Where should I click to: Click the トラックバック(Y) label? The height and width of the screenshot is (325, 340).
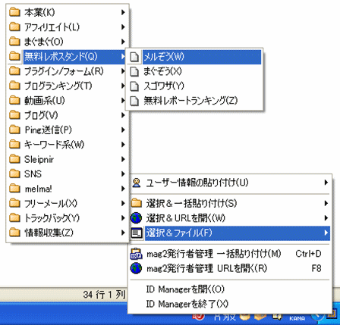(52, 218)
